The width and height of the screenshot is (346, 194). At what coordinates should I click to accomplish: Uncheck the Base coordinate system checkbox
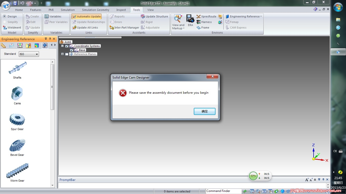(x=71, y=50)
